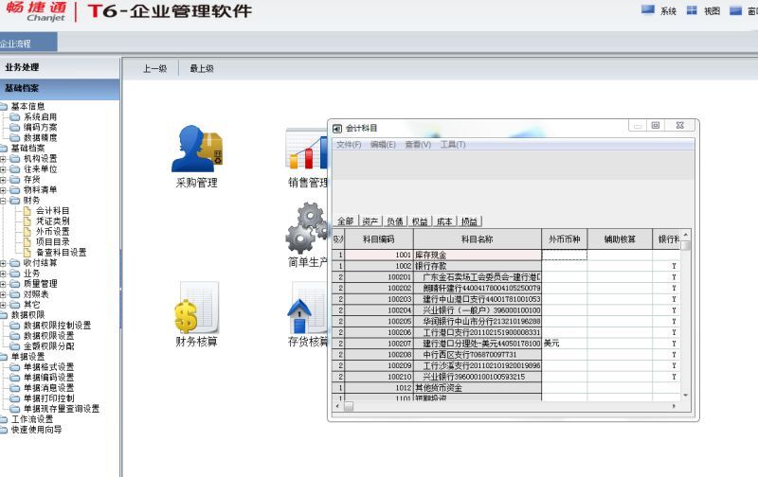Expand the 质量管理 tree node

(x=4, y=284)
